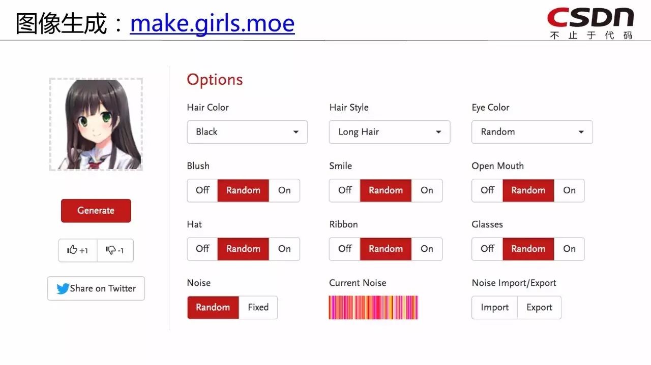The image size is (651, 365).
Task: Click Export noise button
Action: coord(539,308)
